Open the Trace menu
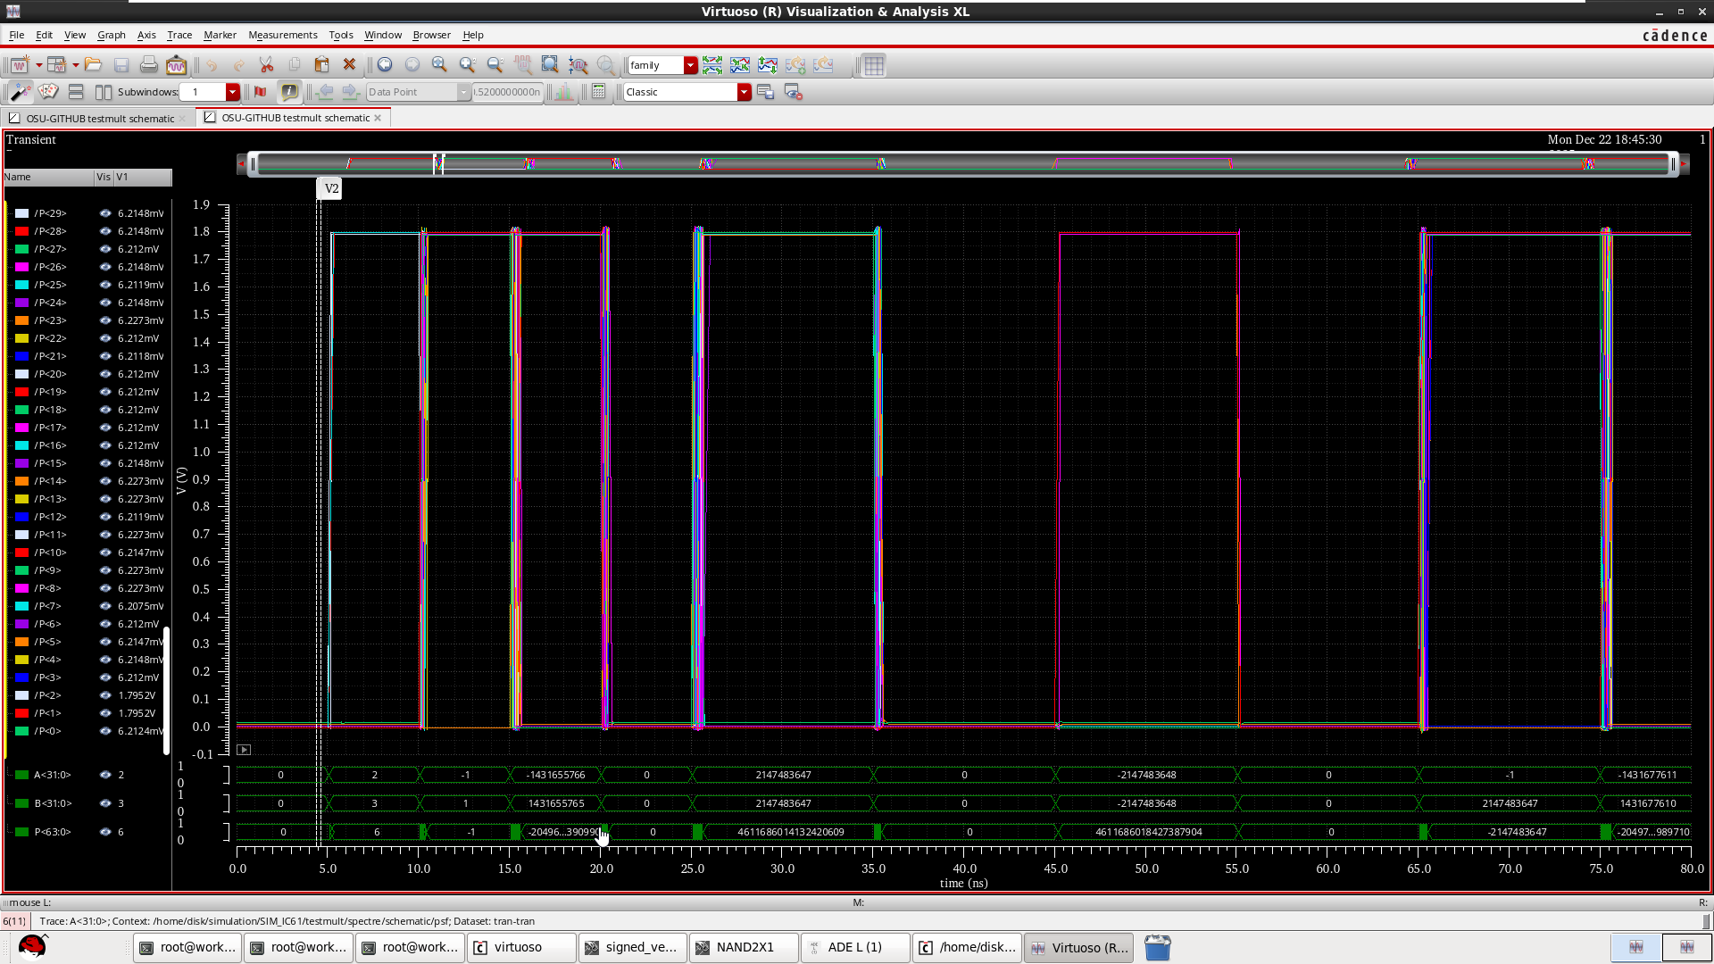The width and height of the screenshot is (1714, 964). (x=179, y=35)
